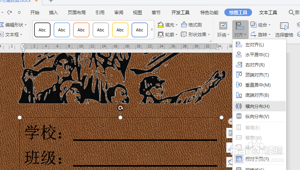The image size is (300, 170).
Task: Open the 选择窗格 selection pane
Action: point(284,30)
